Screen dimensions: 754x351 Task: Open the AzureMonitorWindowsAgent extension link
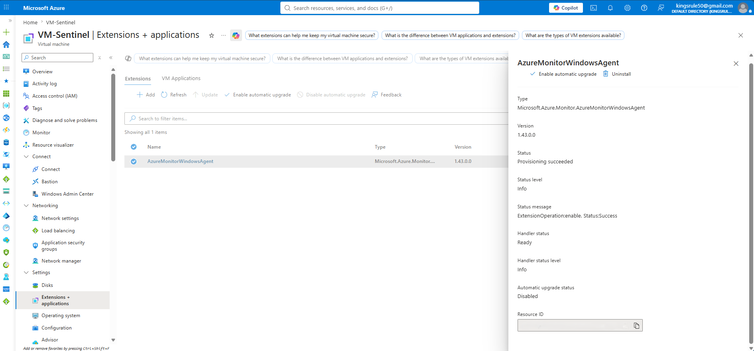180,161
